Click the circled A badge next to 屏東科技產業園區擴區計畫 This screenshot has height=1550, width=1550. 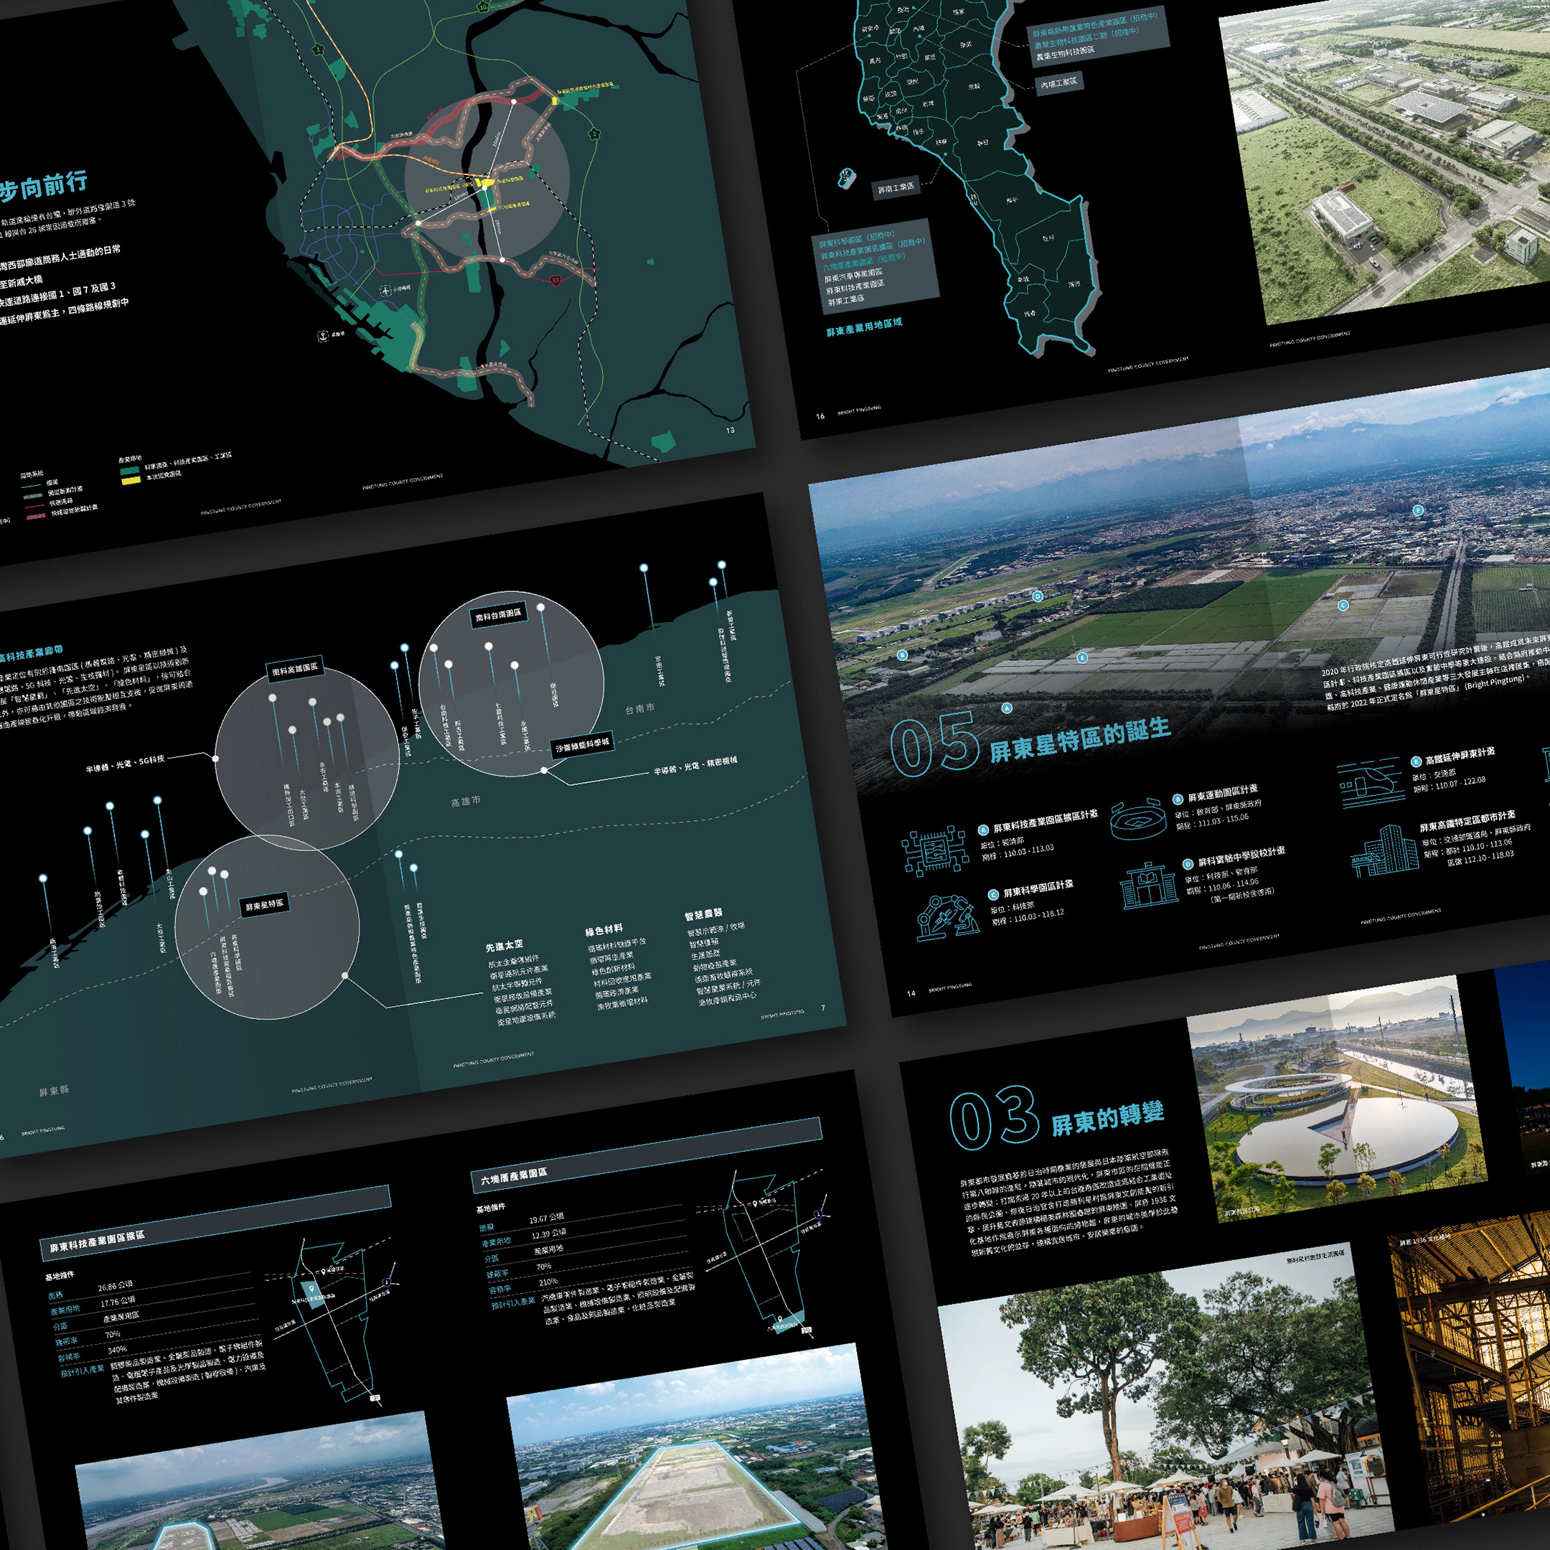click(x=983, y=830)
